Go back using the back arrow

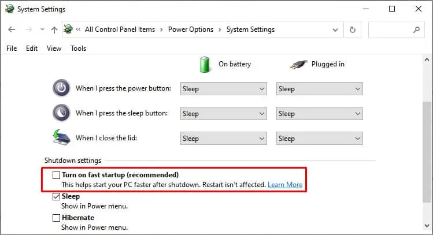pos(12,29)
